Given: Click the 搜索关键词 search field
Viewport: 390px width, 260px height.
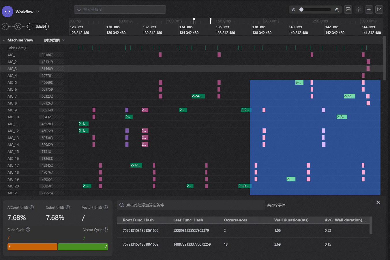Looking at the screenshot, I should pos(120,10).
